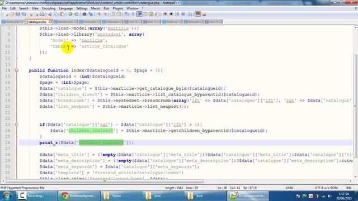The image size is (358, 201).
Task: Toggle synchronized horizontal scrolling icon
Action: 119,14
